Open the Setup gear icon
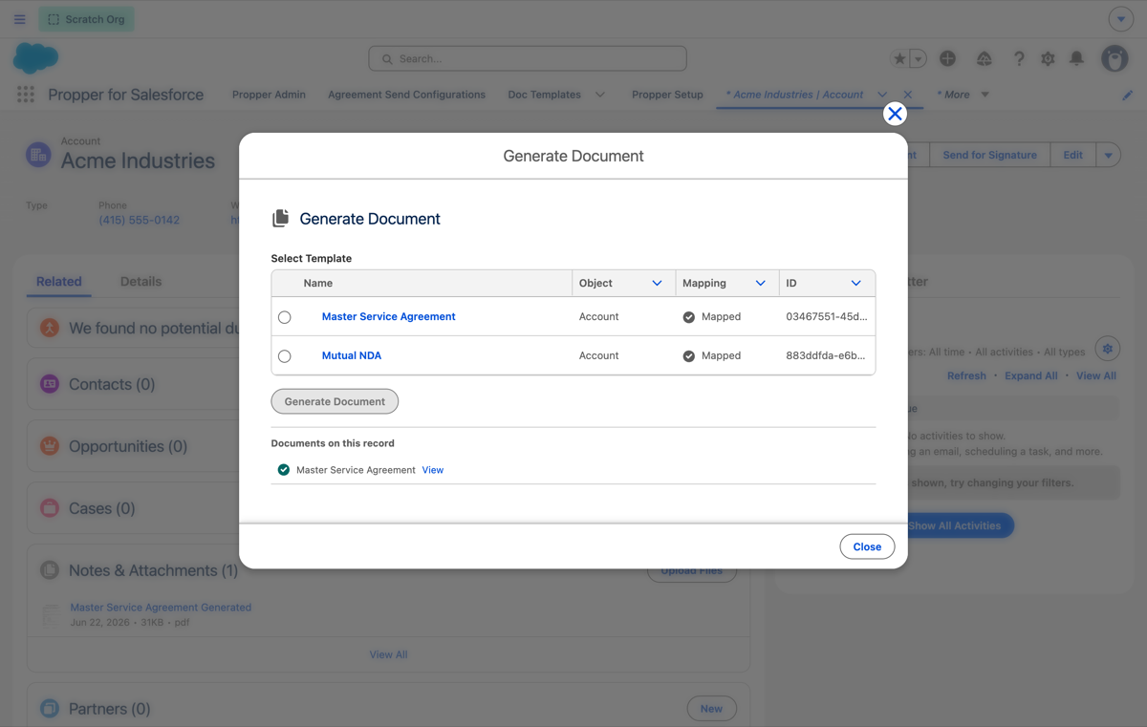This screenshot has height=727, width=1147. pos(1048,58)
